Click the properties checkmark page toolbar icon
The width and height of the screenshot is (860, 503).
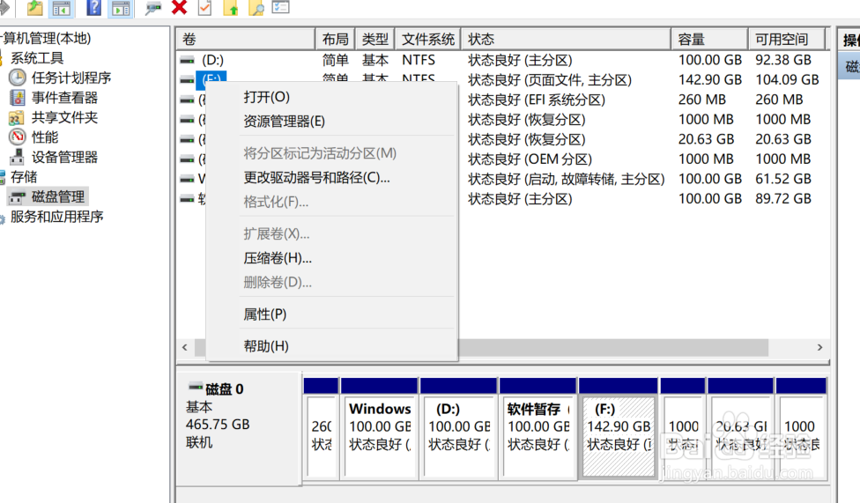(x=205, y=8)
